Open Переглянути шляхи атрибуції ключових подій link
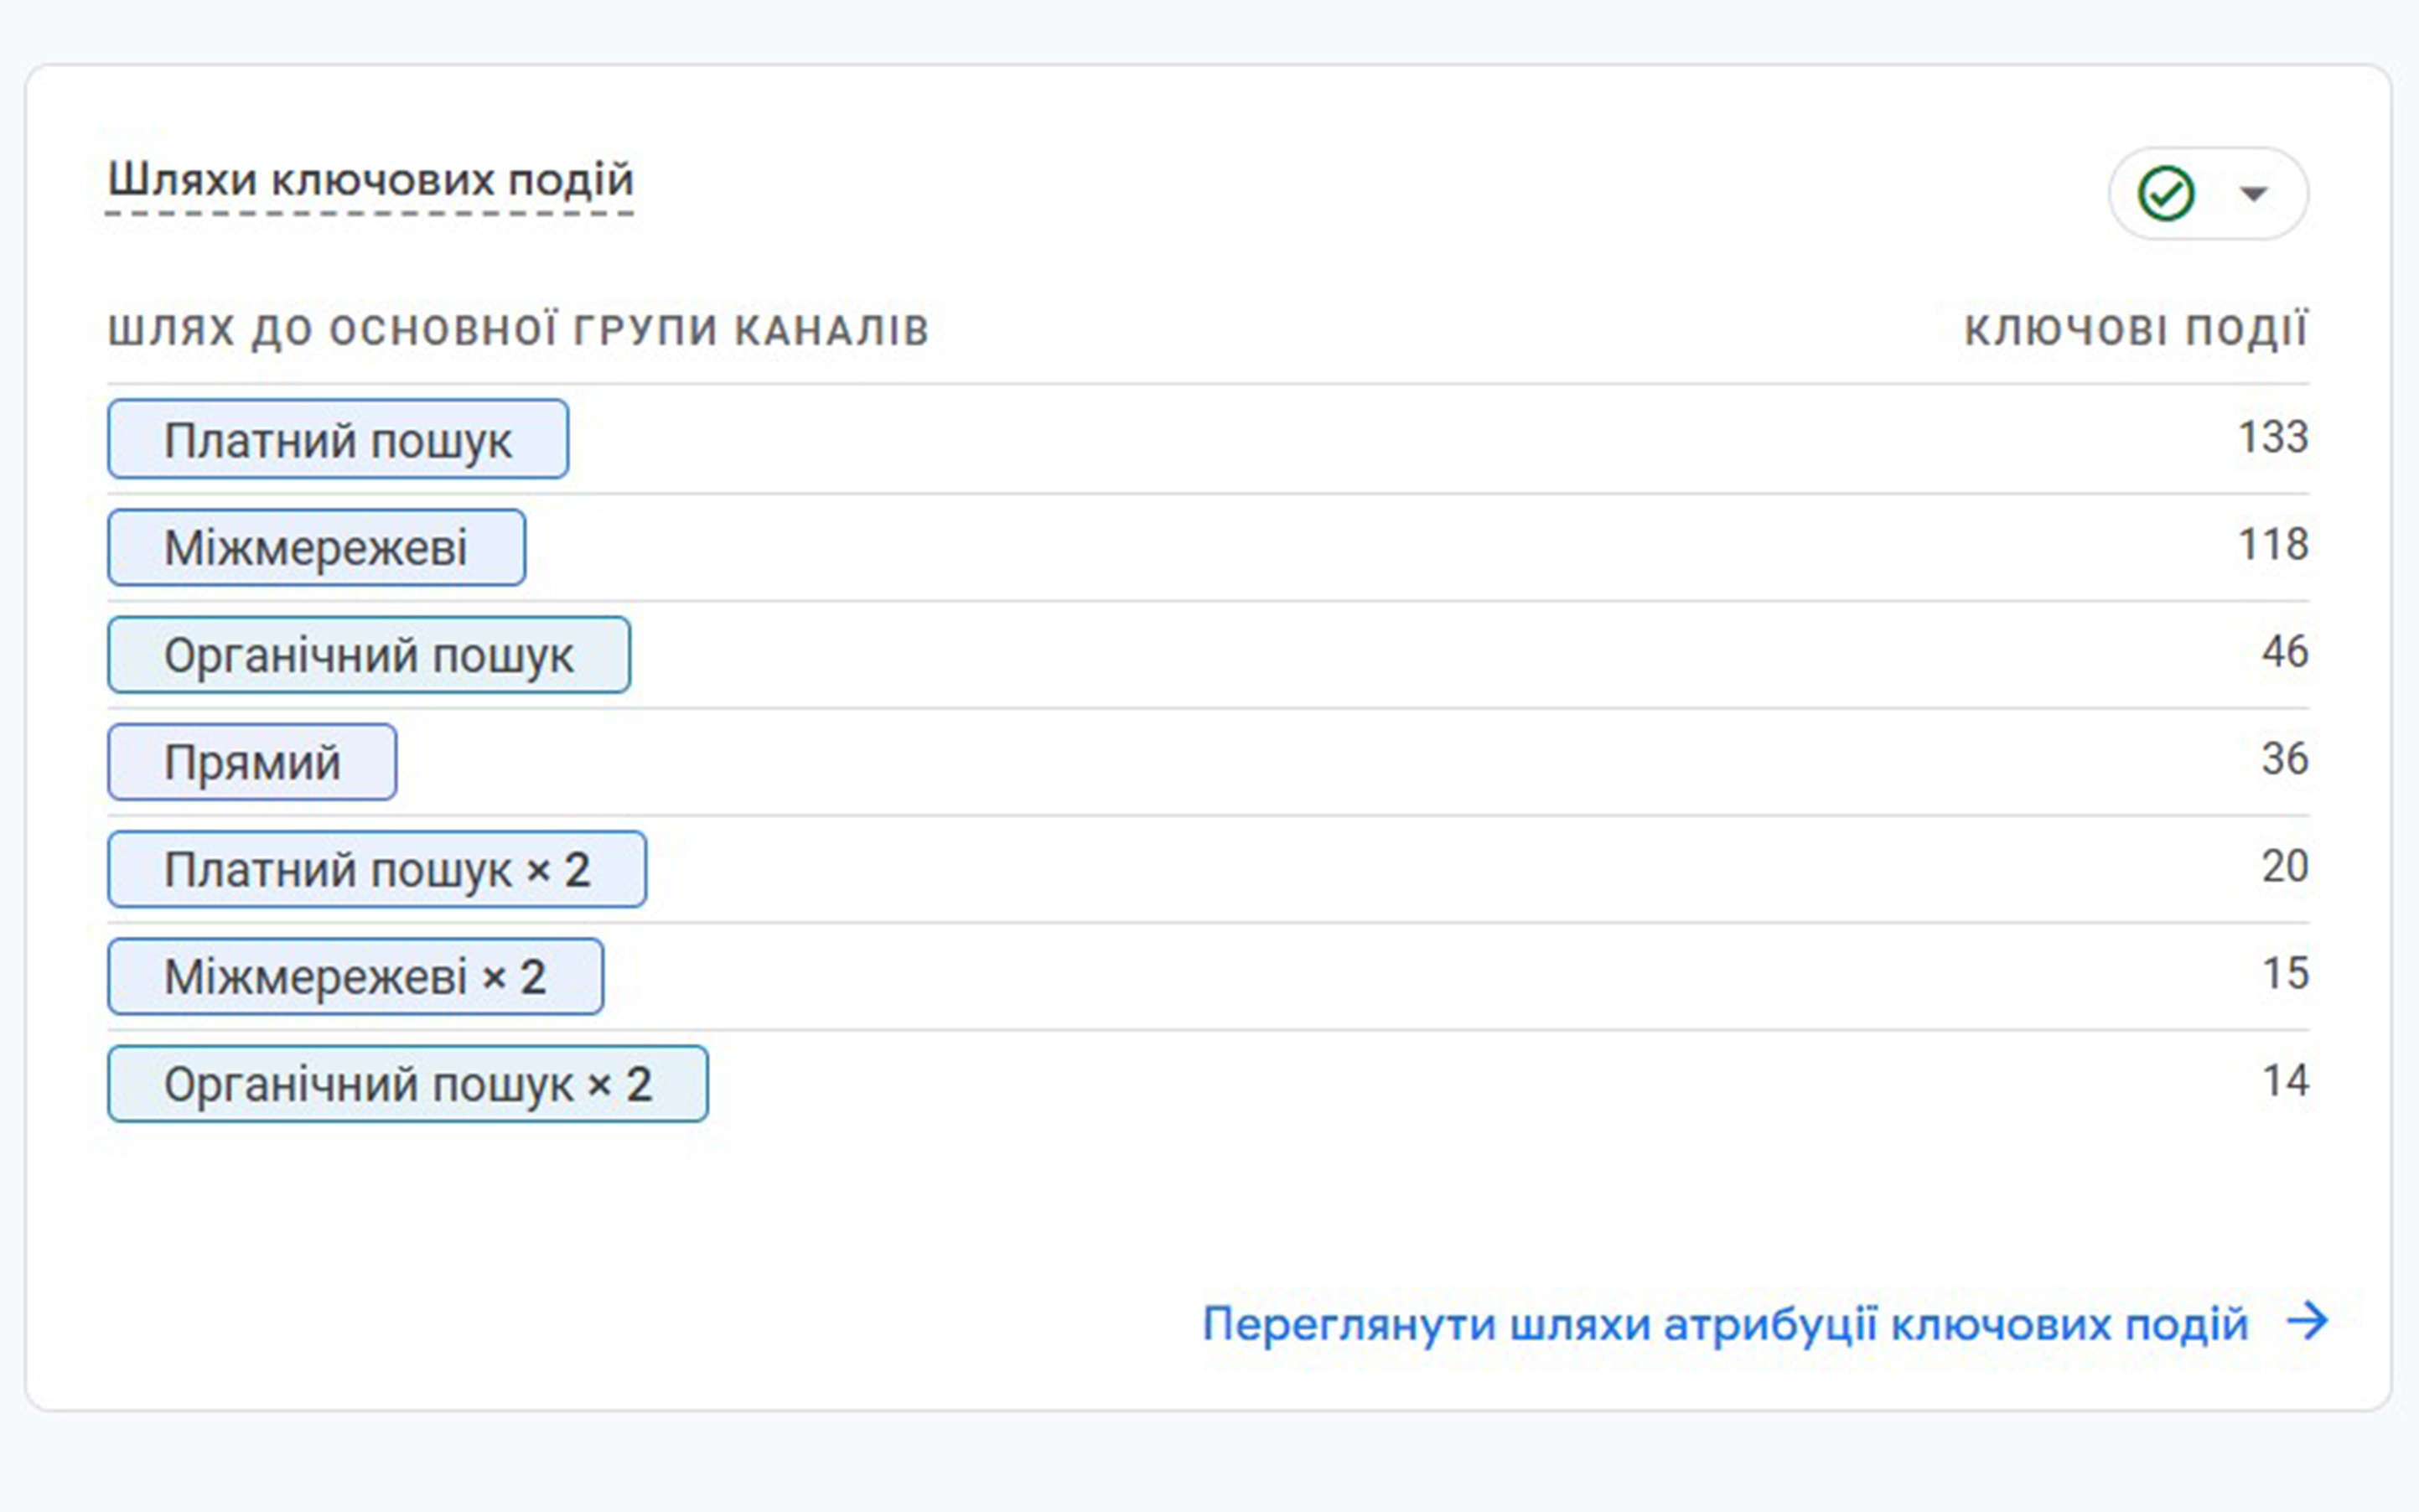 [x=1725, y=1323]
